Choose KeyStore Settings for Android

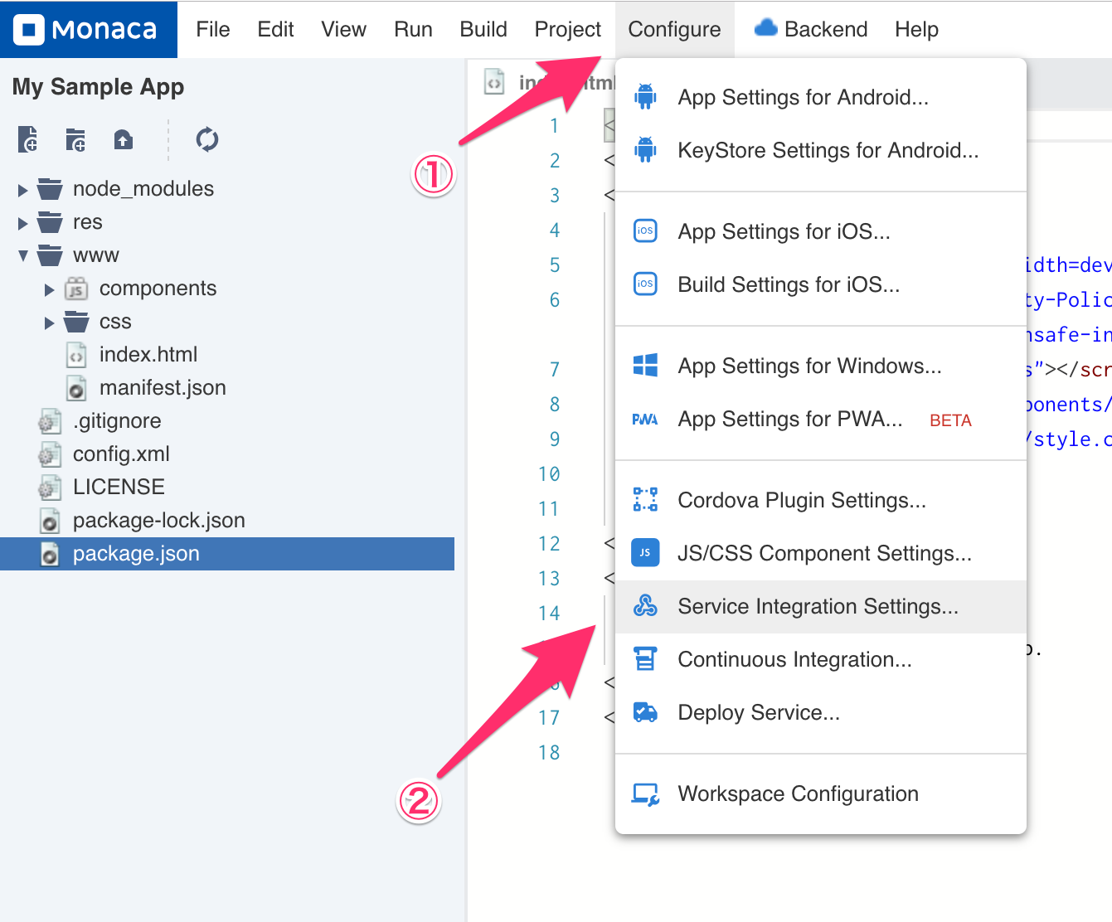821,150
